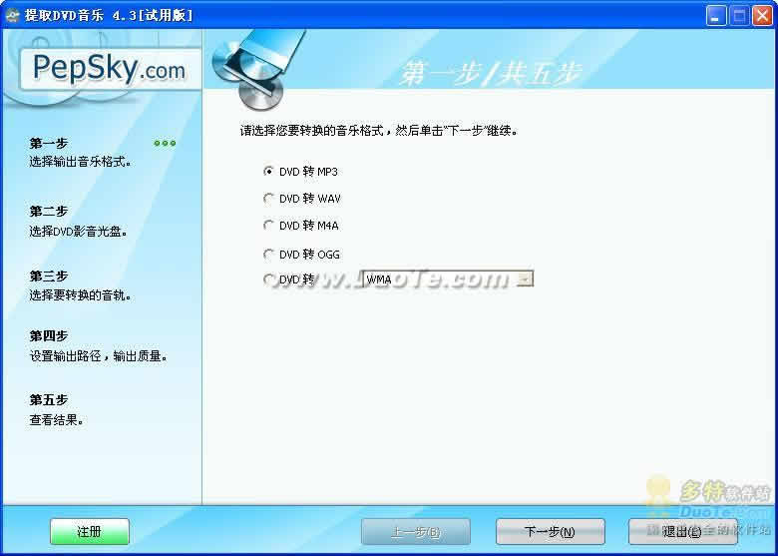Screen dimensions: 778x556
Task: Go to 下一步(N) next step
Action: click(x=550, y=532)
